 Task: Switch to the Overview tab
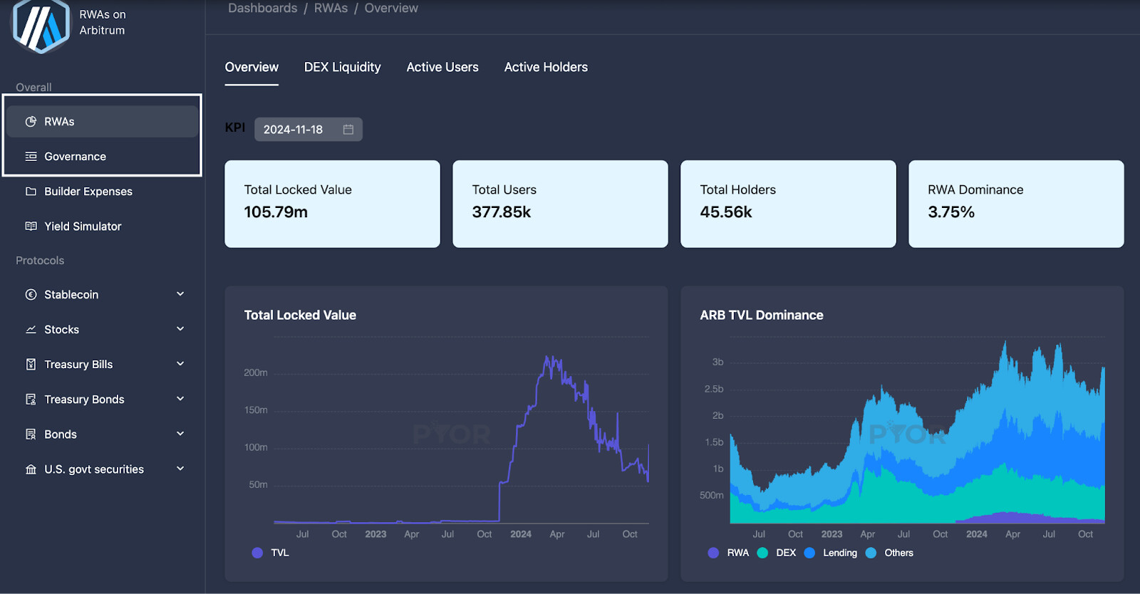(x=252, y=67)
